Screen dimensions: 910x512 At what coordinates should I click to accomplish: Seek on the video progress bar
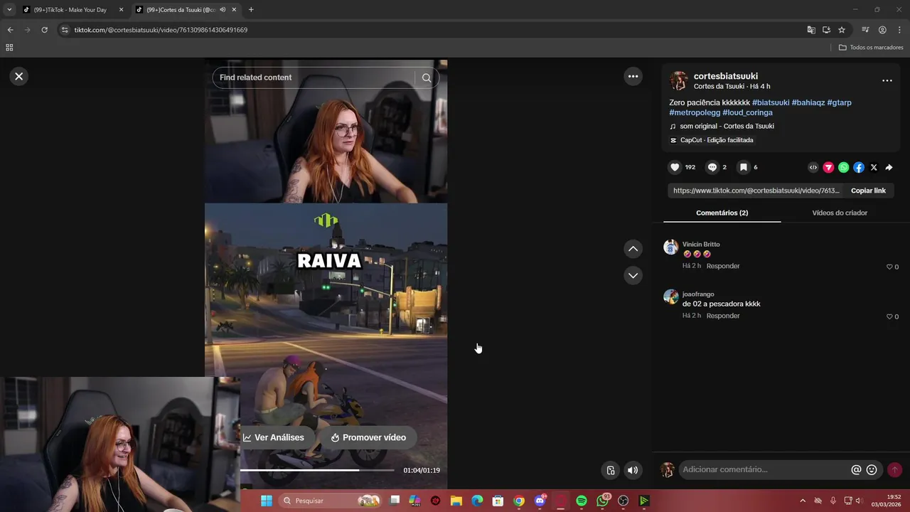(317, 470)
